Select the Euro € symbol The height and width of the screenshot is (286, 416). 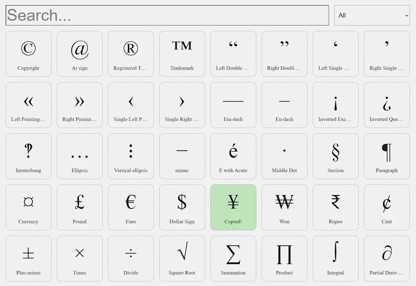[131, 207]
